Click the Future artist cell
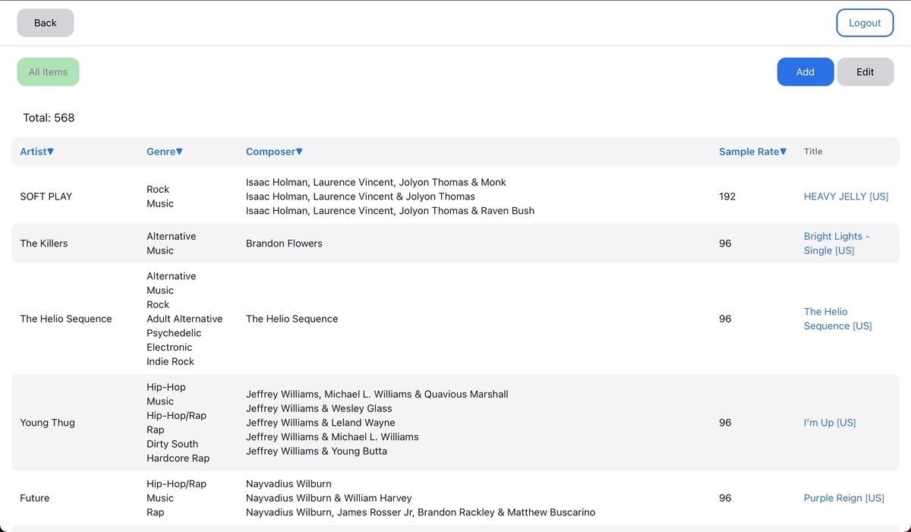 pos(35,499)
